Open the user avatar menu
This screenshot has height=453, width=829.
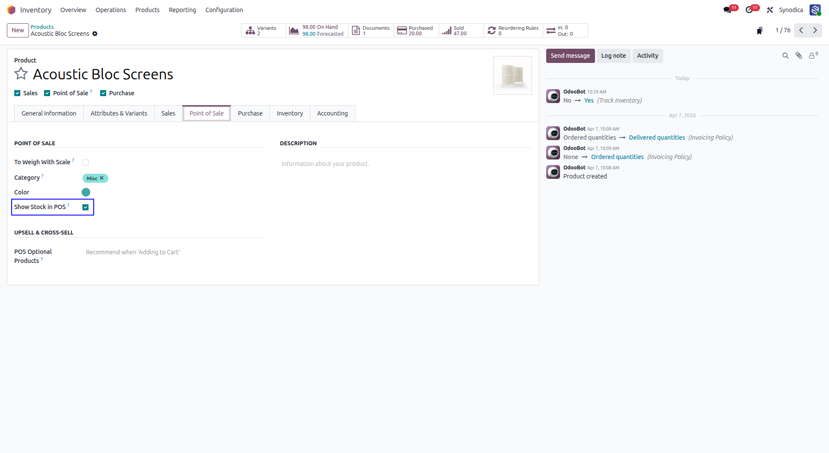[815, 10]
